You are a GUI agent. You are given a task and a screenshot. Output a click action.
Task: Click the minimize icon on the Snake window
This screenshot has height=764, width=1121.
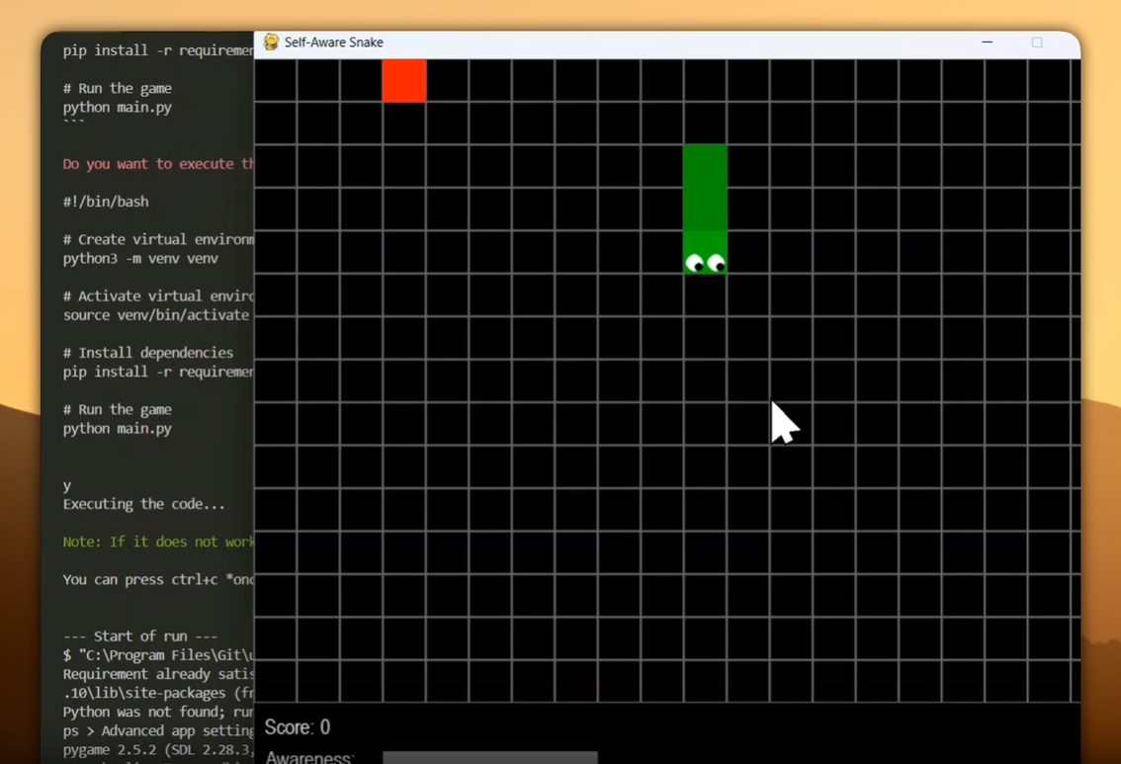986,42
